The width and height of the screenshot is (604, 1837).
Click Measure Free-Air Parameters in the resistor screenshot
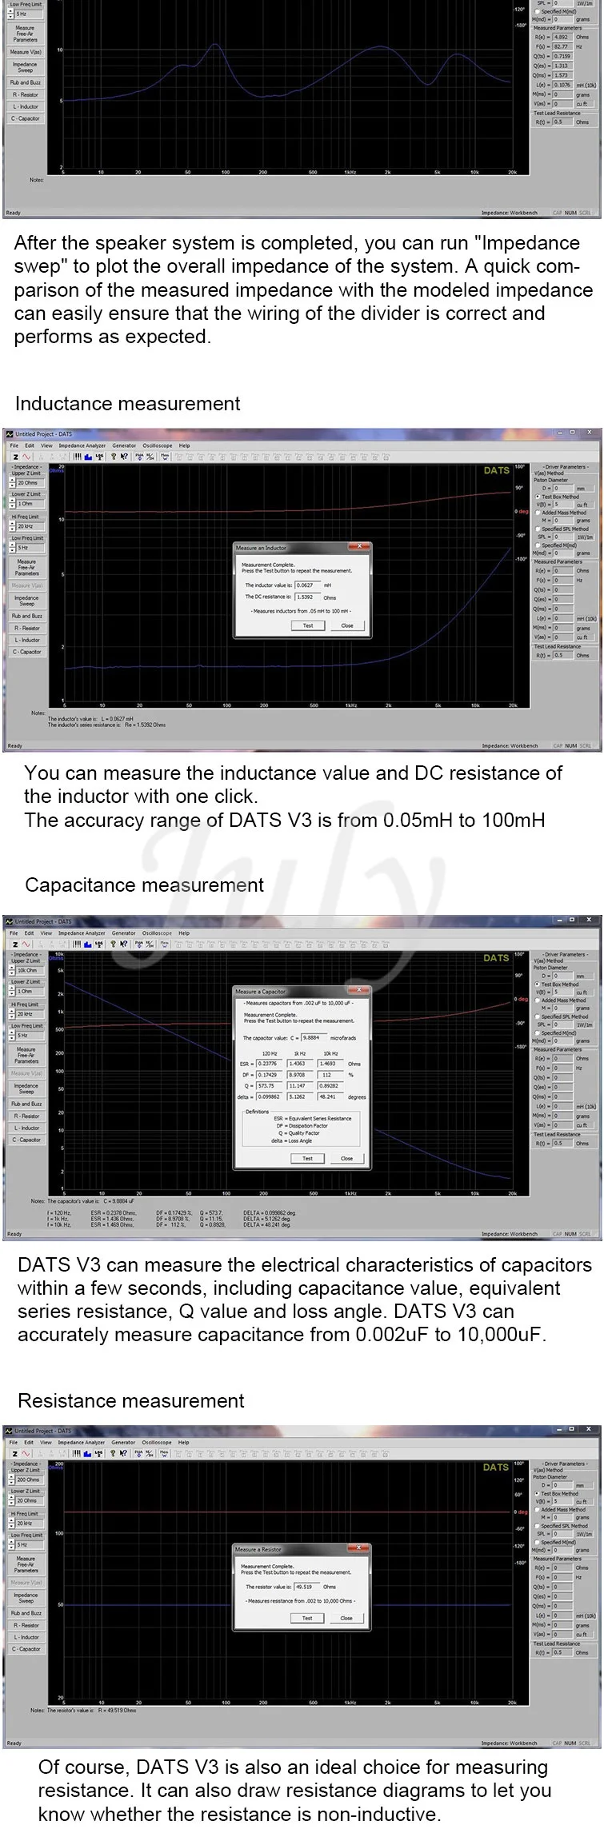tap(26, 1564)
